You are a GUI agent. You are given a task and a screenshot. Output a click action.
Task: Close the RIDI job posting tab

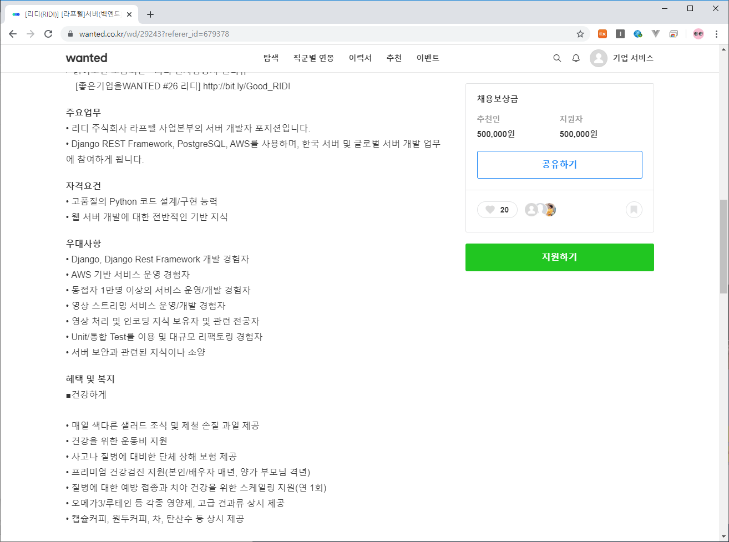[130, 14]
